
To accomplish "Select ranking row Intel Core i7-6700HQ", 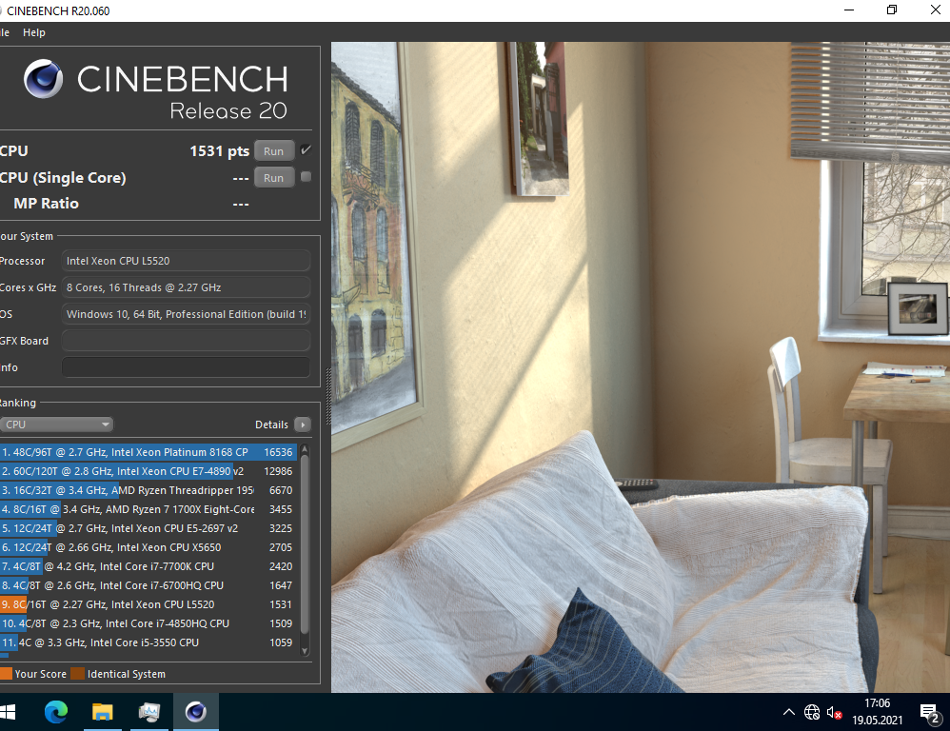I will click(x=148, y=585).
